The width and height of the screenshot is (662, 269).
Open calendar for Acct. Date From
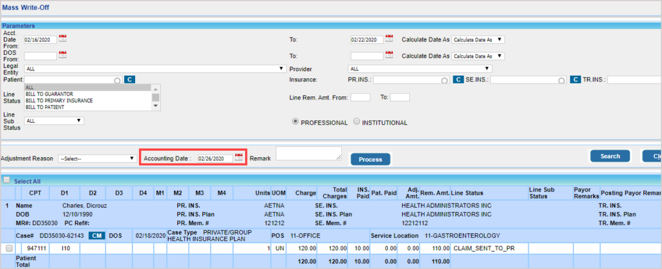pos(63,39)
